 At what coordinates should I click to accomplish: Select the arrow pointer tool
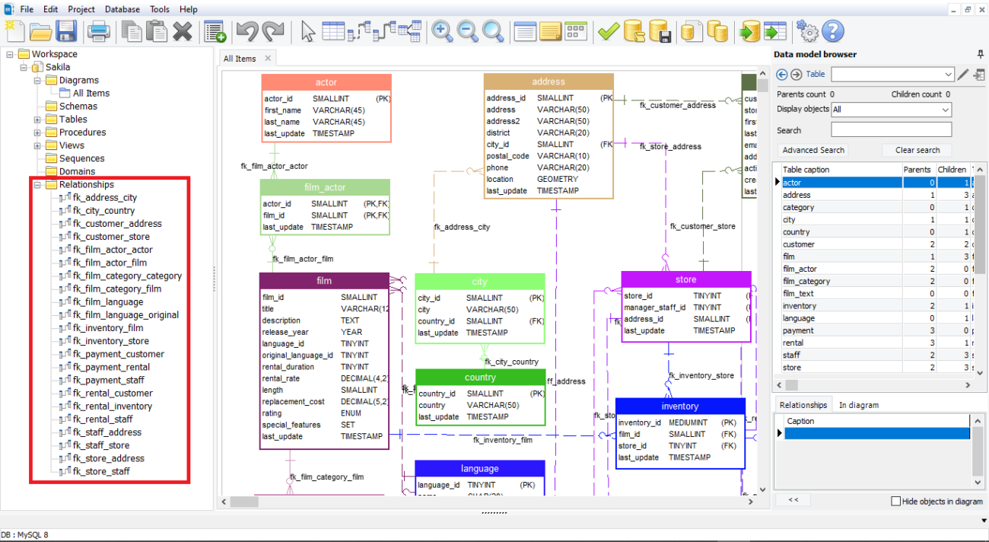click(x=307, y=31)
